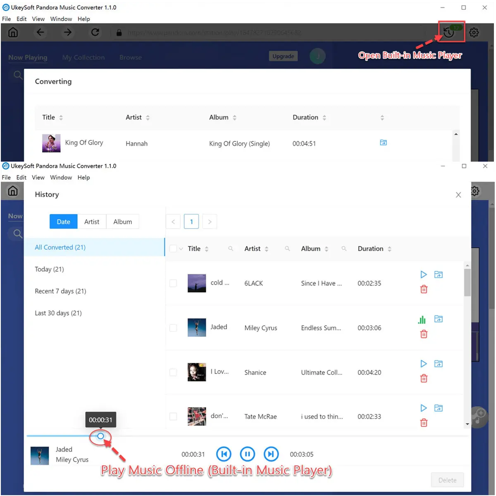Switch to Artist tab in History
The image size is (496, 496).
pos(92,222)
